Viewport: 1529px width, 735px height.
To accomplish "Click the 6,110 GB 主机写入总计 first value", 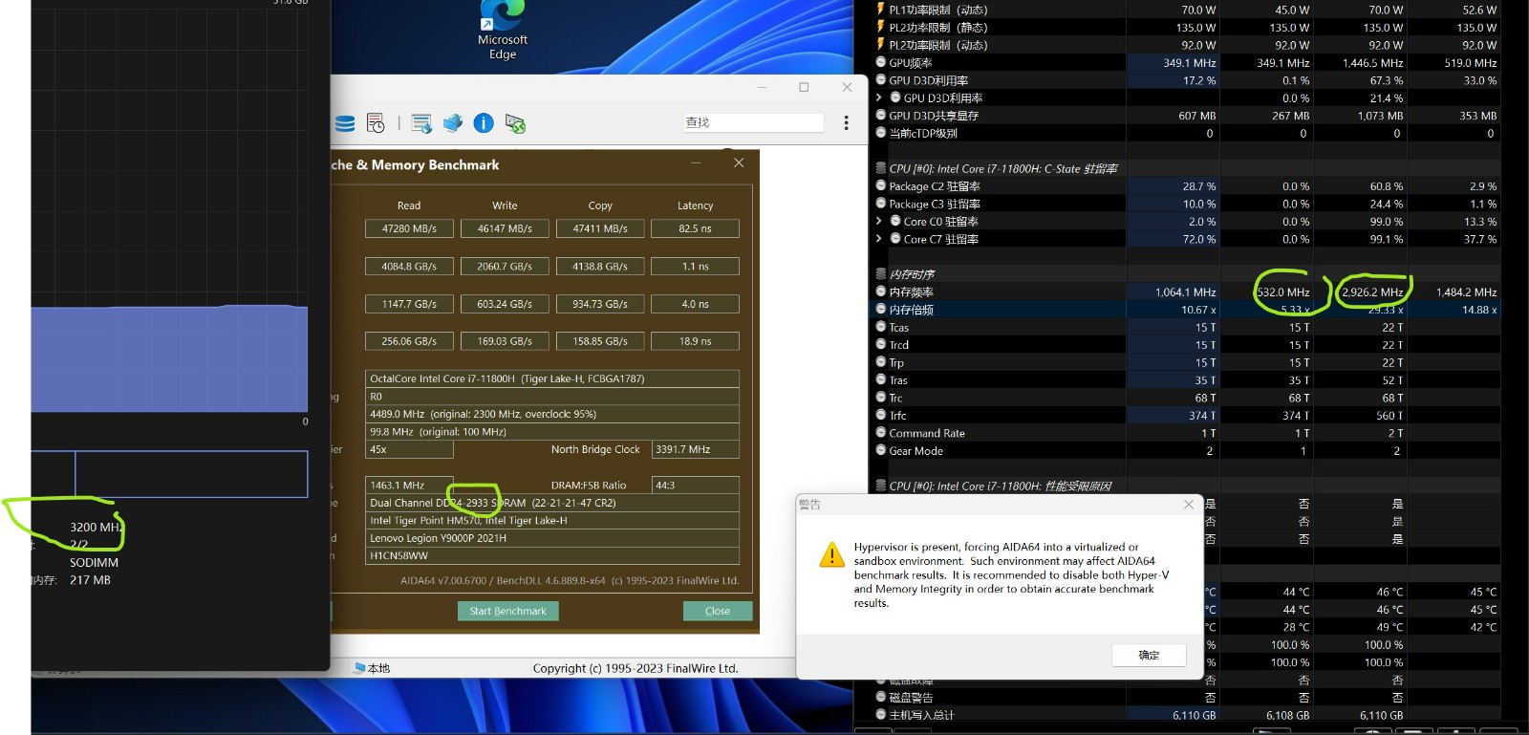I will 1195,715.
